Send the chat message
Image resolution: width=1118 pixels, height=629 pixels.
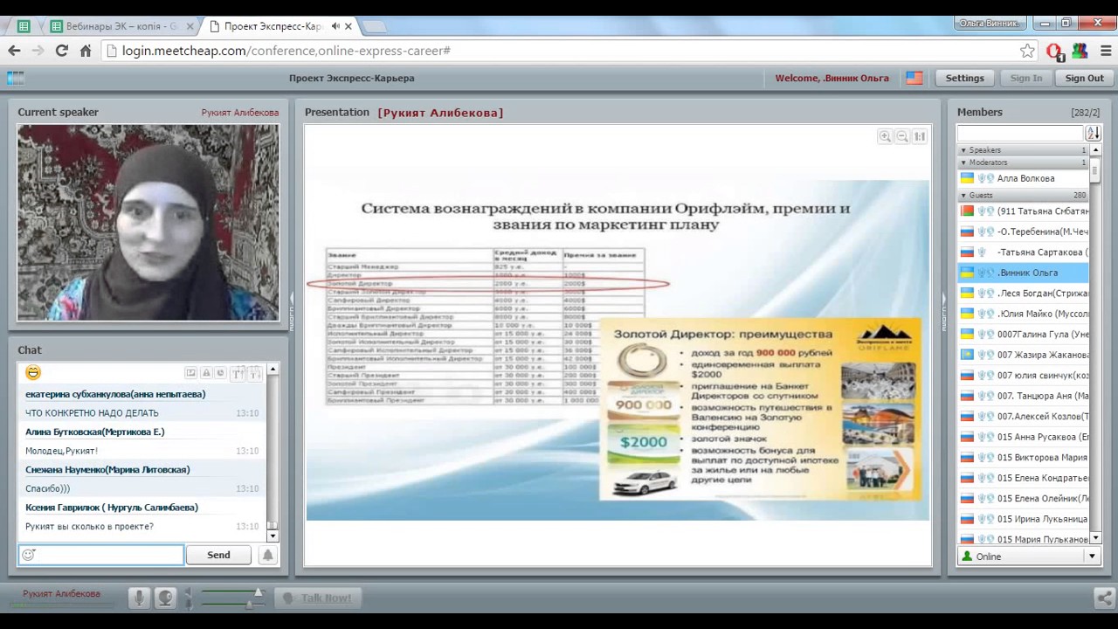pyautogui.click(x=218, y=555)
